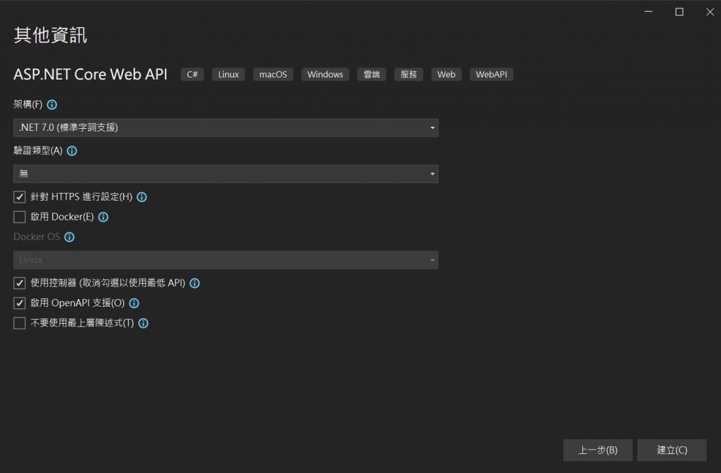Image resolution: width=721 pixels, height=473 pixels.
Task: Click the Windows tag
Action: (325, 75)
